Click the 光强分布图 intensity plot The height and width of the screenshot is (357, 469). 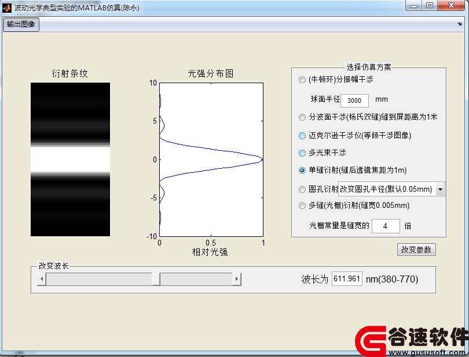pyautogui.click(x=211, y=159)
